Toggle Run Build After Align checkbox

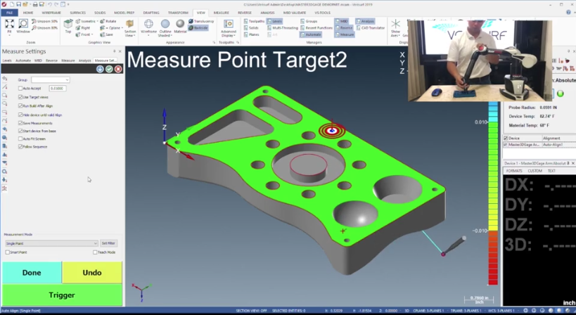coord(20,105)
